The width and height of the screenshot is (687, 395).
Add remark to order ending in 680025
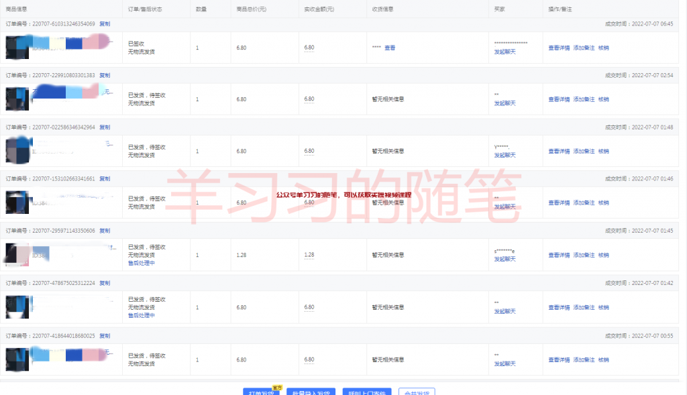(584, 359)
